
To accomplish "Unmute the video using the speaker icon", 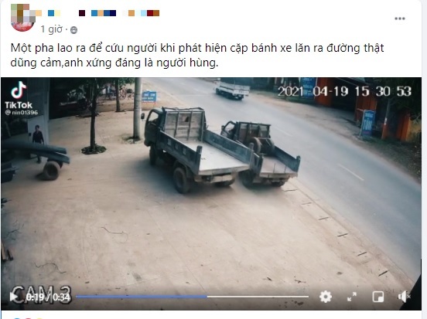I will point(404,297).
